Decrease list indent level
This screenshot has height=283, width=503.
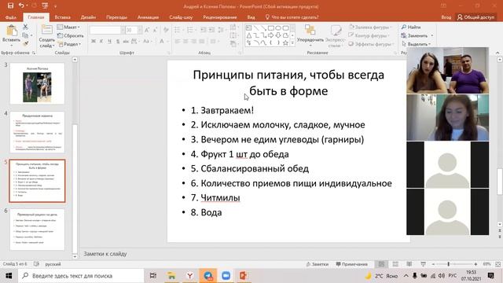tap(203, 30)
